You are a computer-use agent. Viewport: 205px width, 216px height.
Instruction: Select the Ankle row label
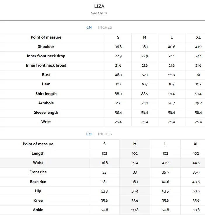tap(38, 210)
